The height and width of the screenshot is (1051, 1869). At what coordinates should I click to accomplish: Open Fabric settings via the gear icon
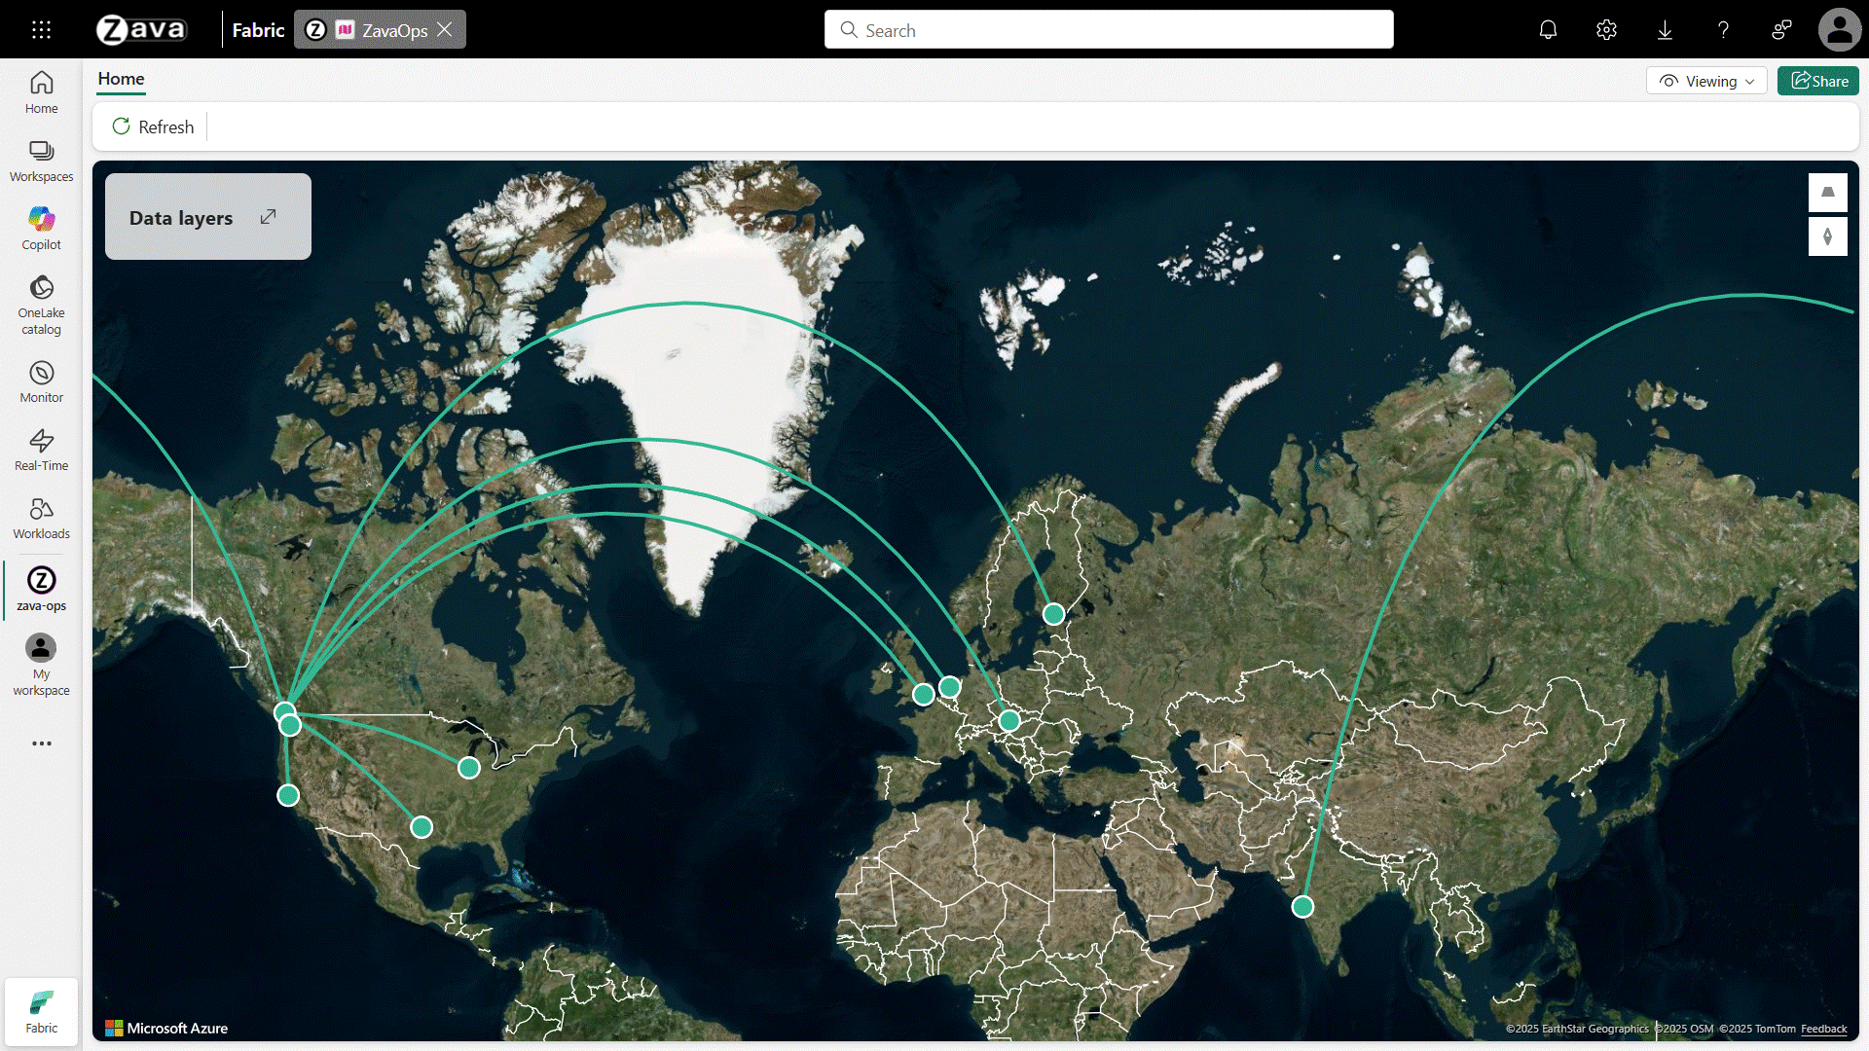(1606, 30)
